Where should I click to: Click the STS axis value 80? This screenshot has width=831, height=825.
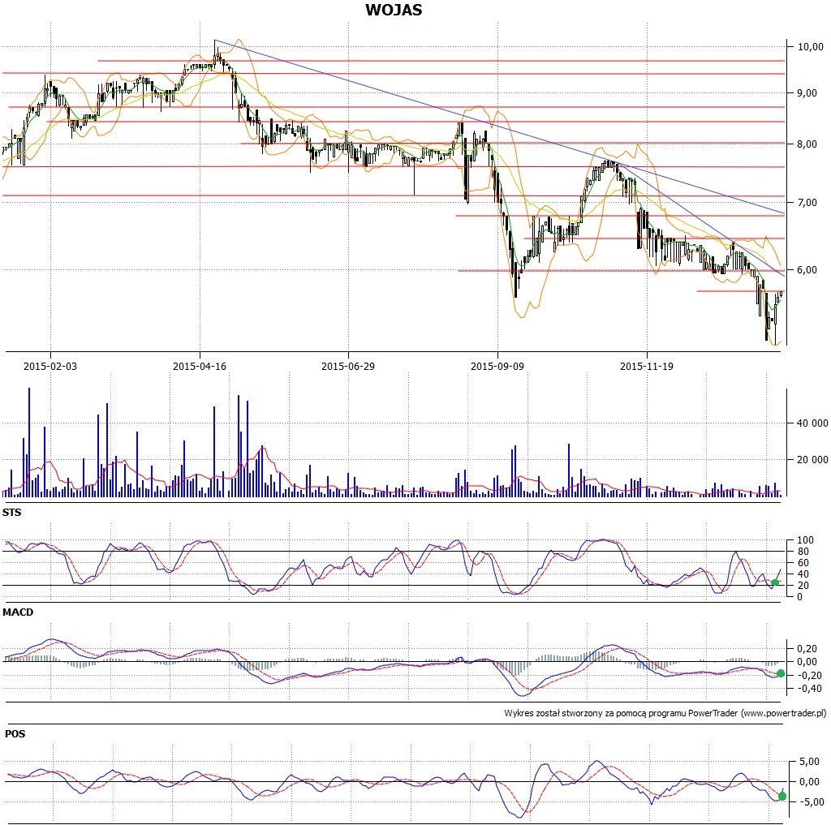803,552
